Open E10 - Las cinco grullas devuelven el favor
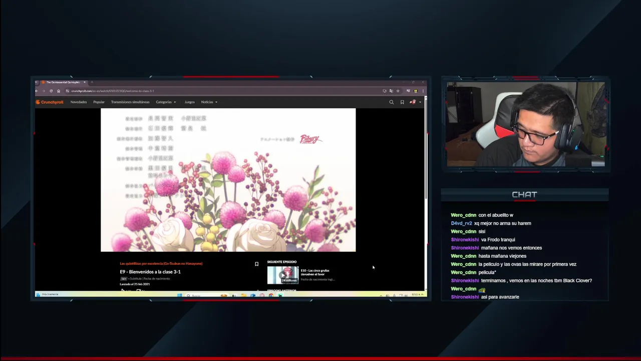This screenshot has width=641, height=361. tap(315, 272)
